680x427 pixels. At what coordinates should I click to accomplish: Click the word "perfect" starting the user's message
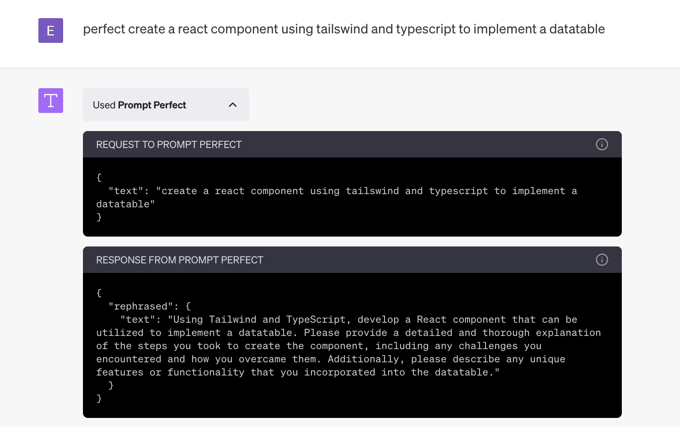click(x=104, y=29)
